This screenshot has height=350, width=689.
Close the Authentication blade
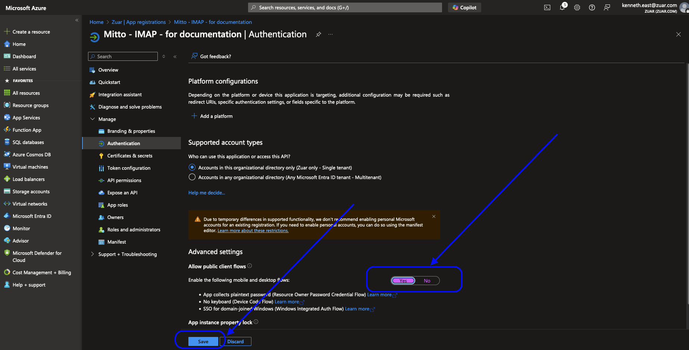pyautogui.click(x=679, y=34)
